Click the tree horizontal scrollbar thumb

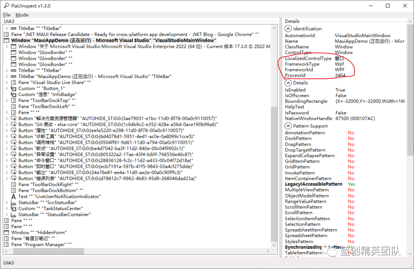click(49, 251)
